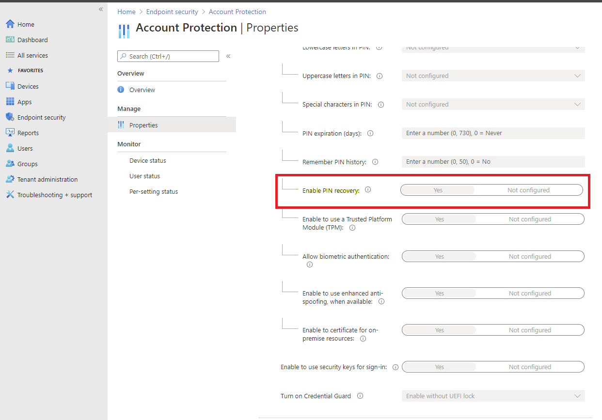Image resolution: width=602 pixels, height=420 pixels.
Task: Click the PIN expiration days input field
Action: coord(493,133)
